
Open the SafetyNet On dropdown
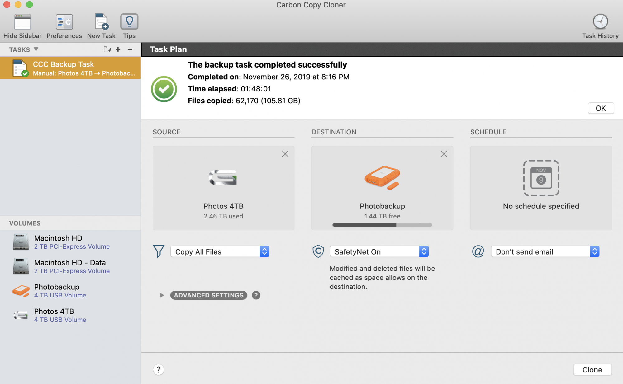[379, 251]
